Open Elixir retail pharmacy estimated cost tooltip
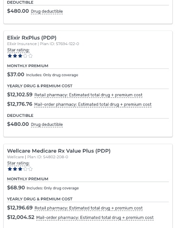The image size is (176, 228). [88, 95]
